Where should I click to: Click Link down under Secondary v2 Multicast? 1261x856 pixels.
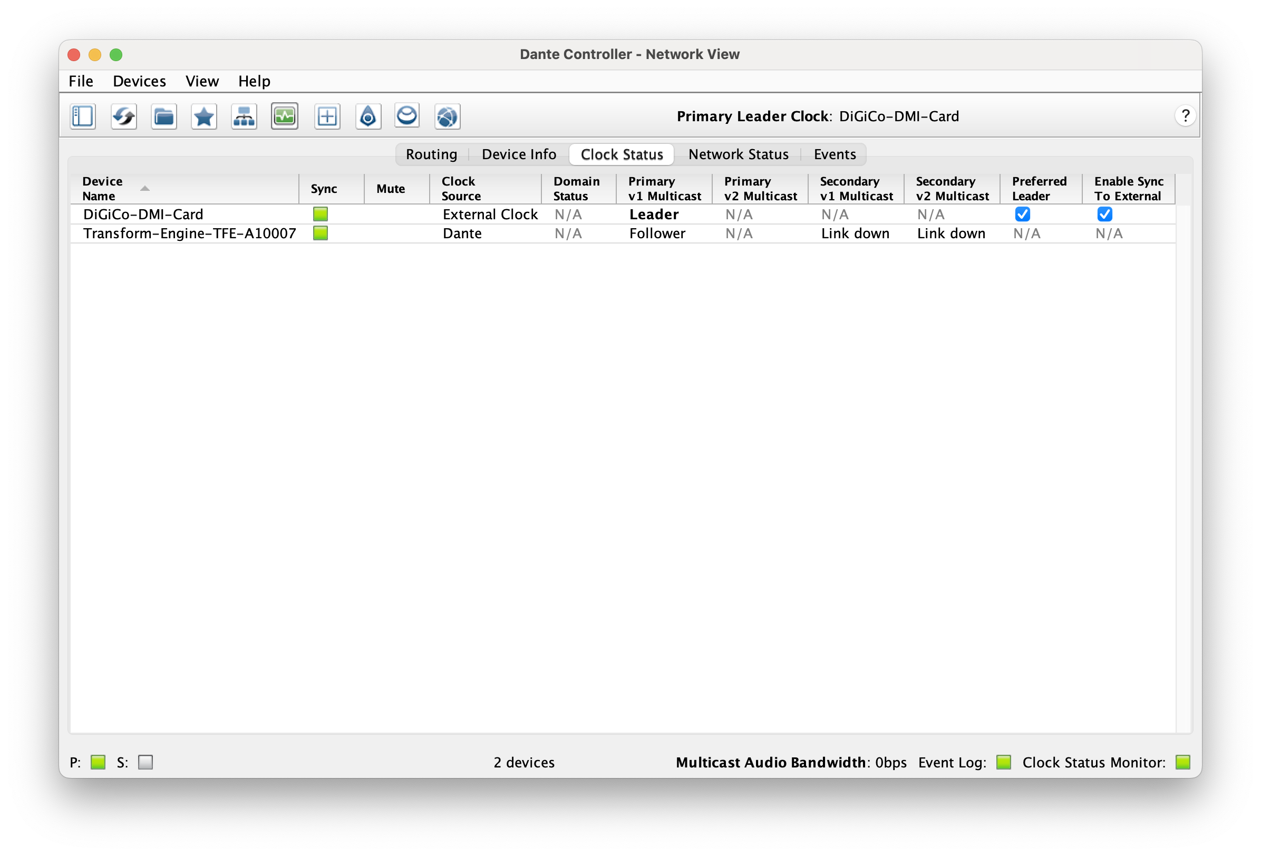click(951, 234)
